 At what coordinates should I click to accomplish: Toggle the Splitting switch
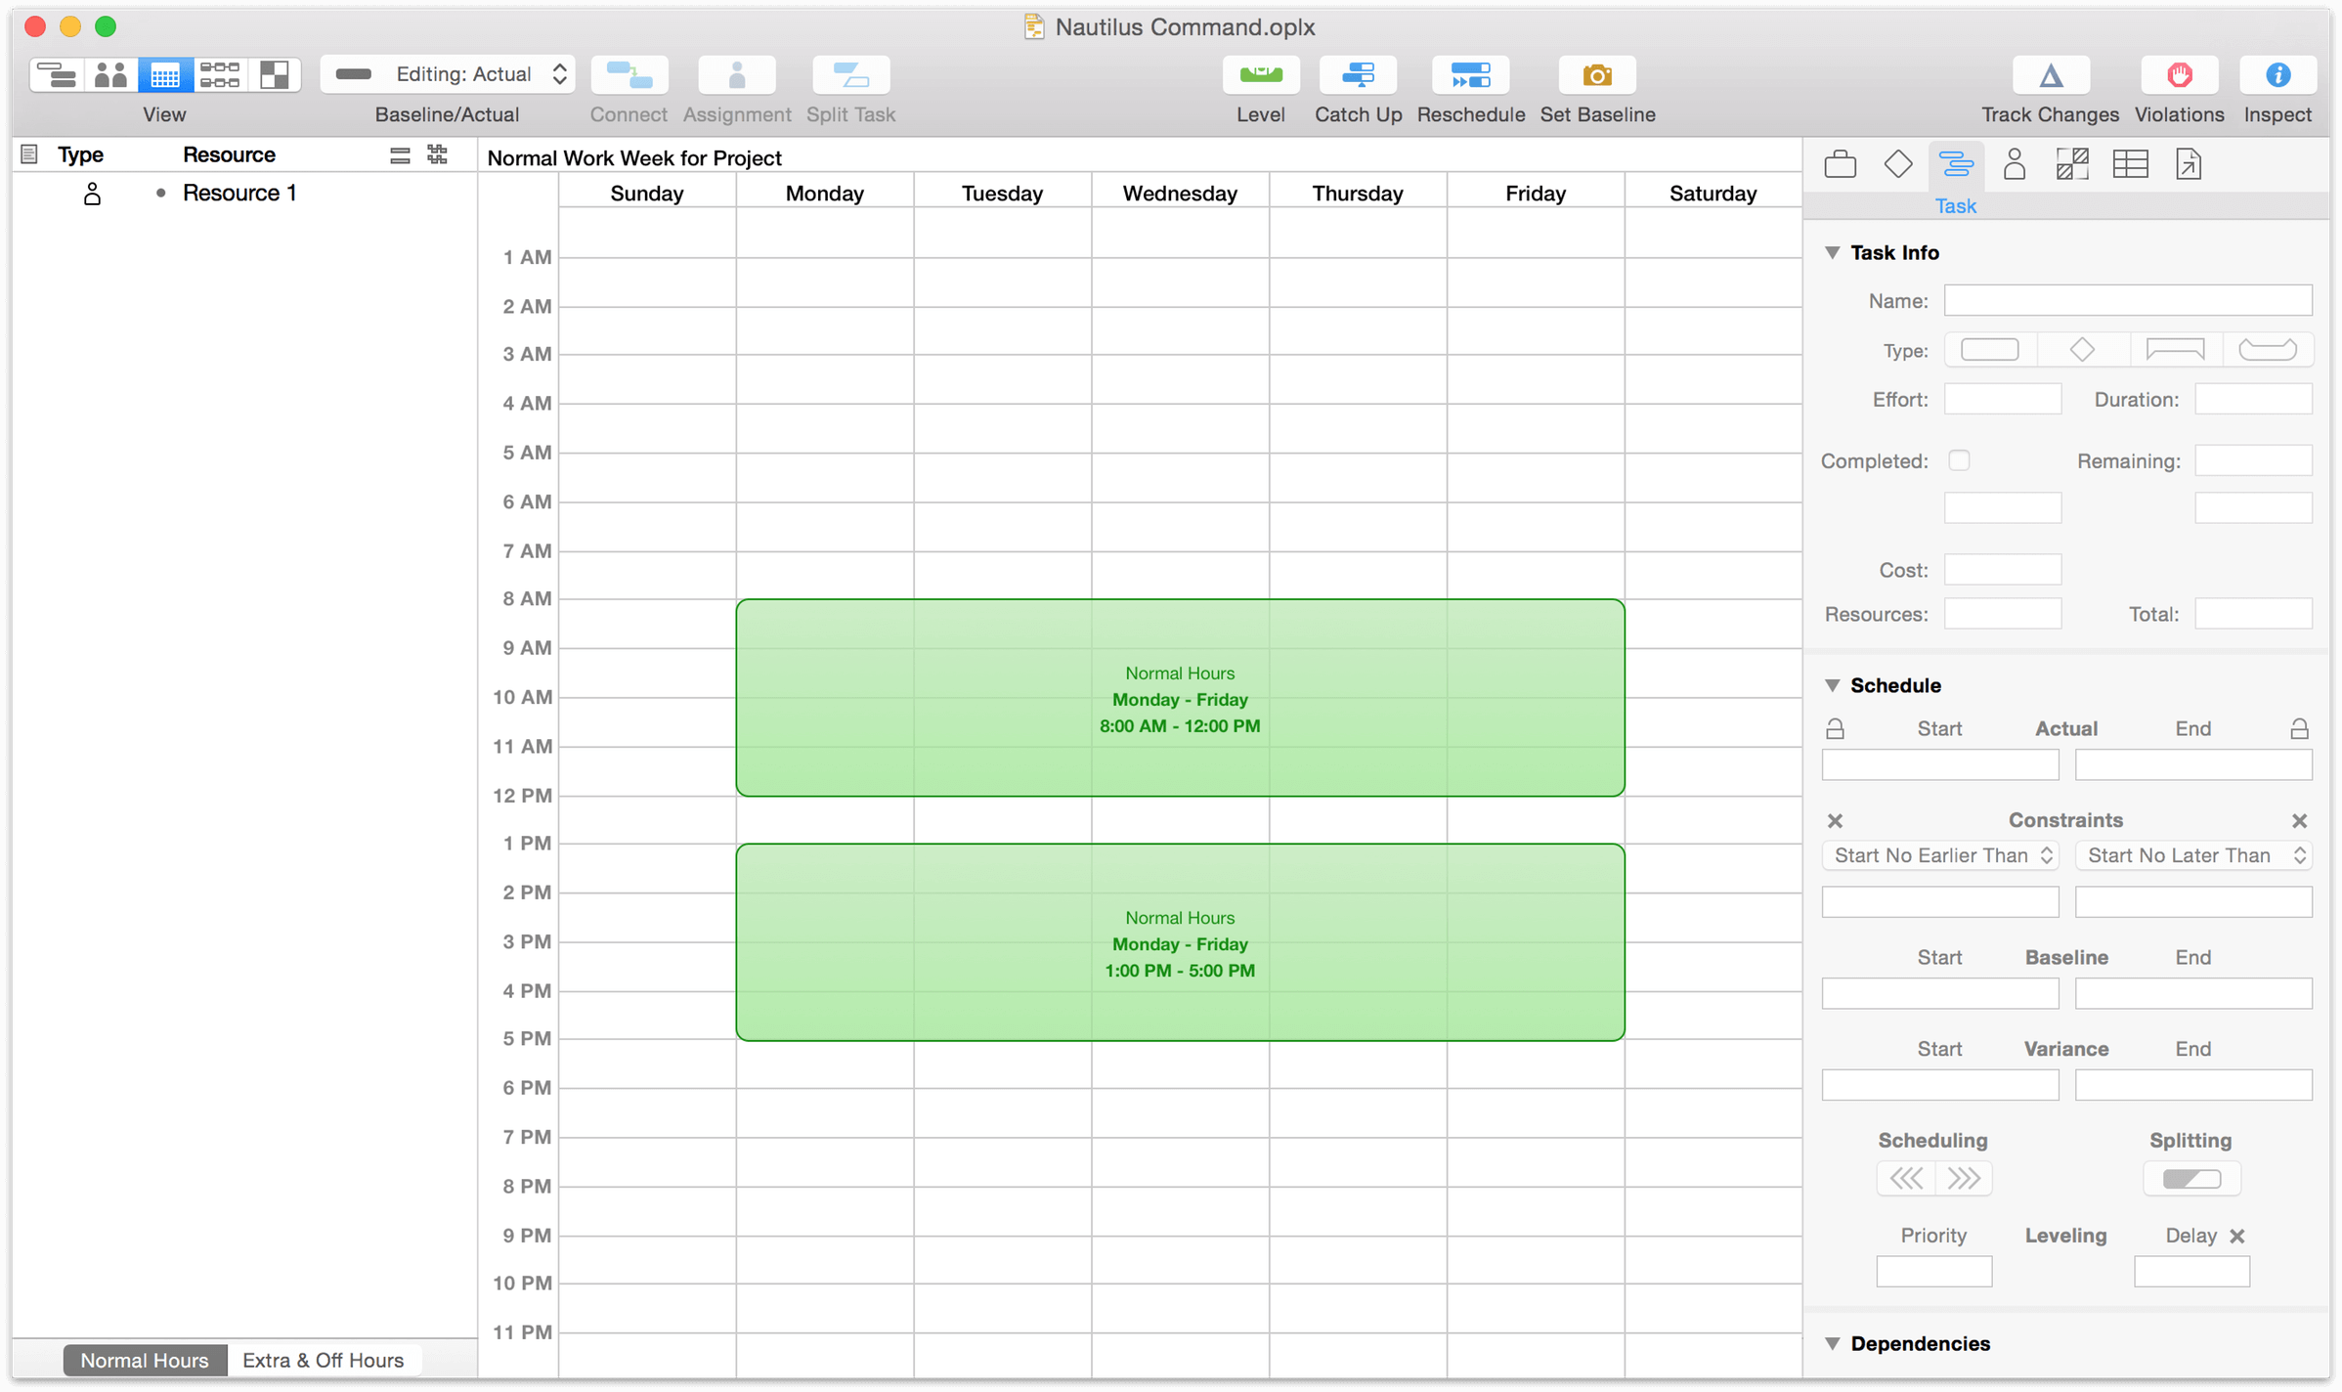(2191, 1179)
